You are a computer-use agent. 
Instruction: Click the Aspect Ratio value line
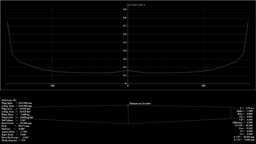pos(14,132)
